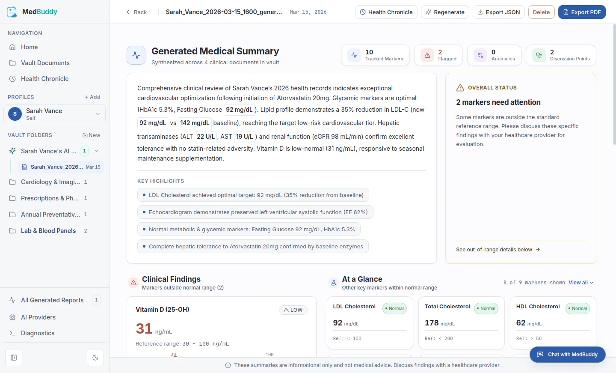
Task: Open Vault Documents in the navigation
Action: [54, 63]
